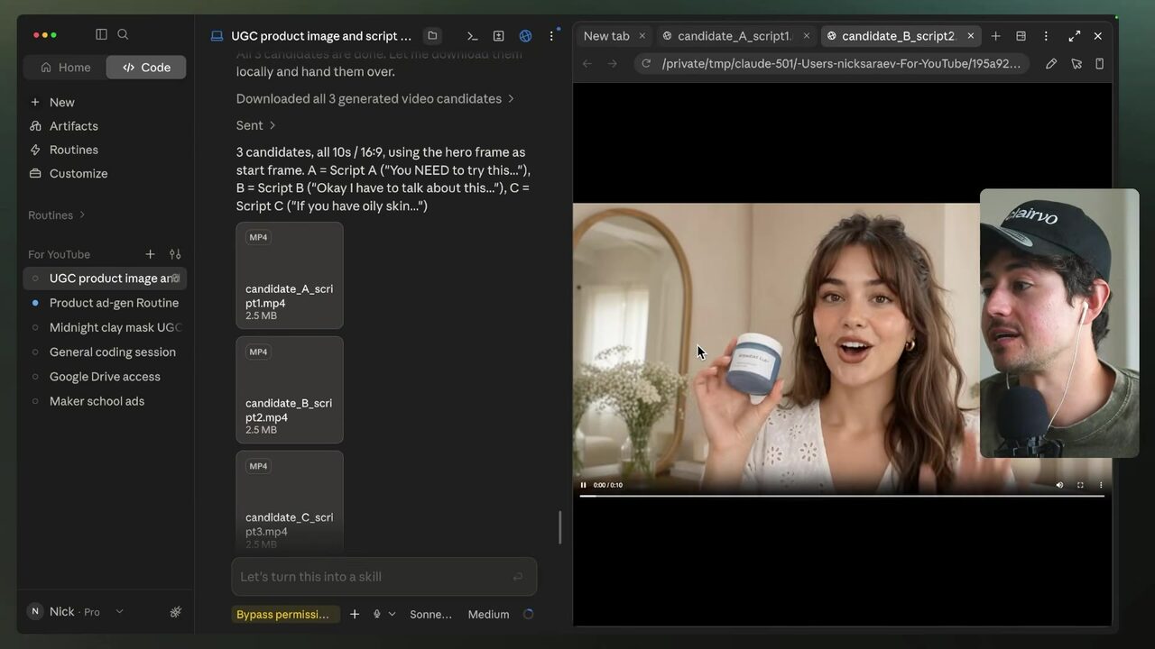Open the For YouTube filter settings icon
The image size is (1155, 649).
[175, 254]
